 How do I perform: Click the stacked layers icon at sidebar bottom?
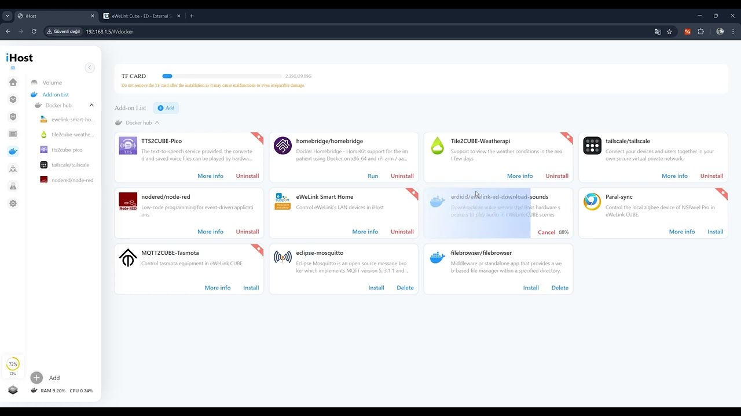(13, 390)
